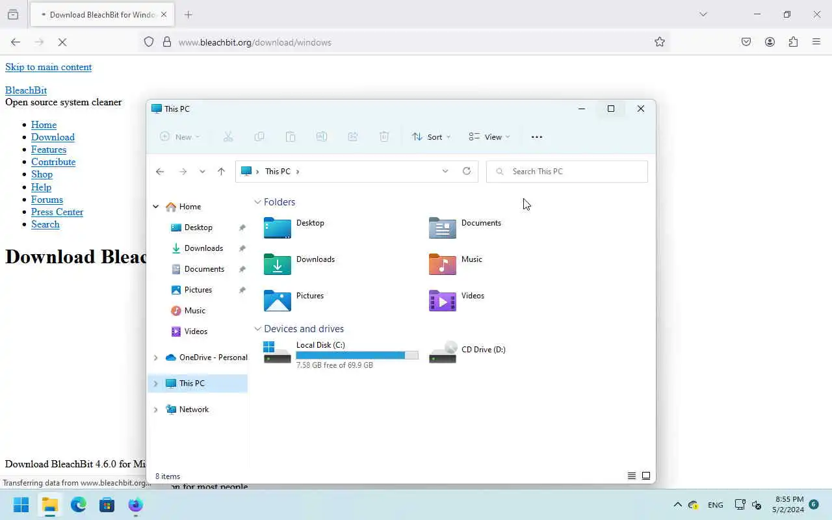
Task: Switch to large thumbnails view icon
Action: [x=646, y=476]
